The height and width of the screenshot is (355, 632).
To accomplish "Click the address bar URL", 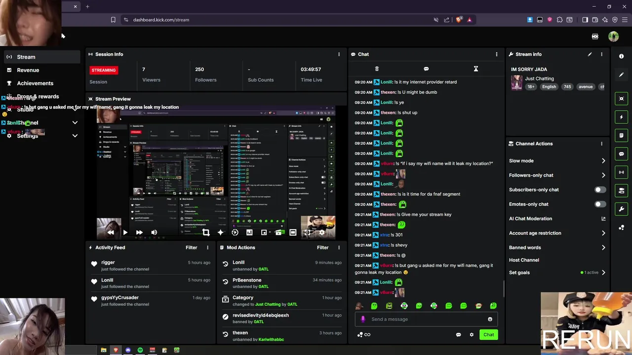I will pos(161,20).
